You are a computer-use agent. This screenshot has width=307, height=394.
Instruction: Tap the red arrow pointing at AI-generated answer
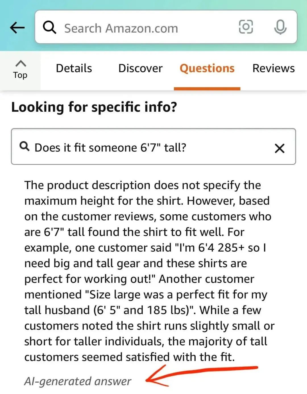[201, 375]
